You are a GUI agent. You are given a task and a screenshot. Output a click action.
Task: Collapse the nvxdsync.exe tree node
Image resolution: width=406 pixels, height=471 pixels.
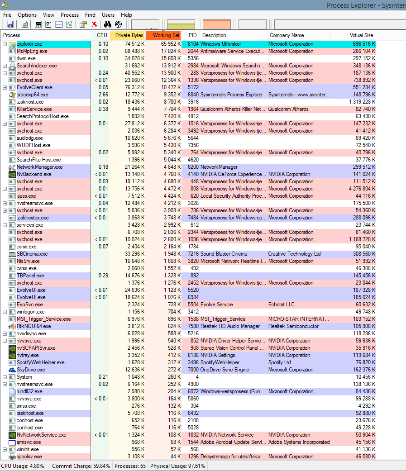[x=5, y=333]
